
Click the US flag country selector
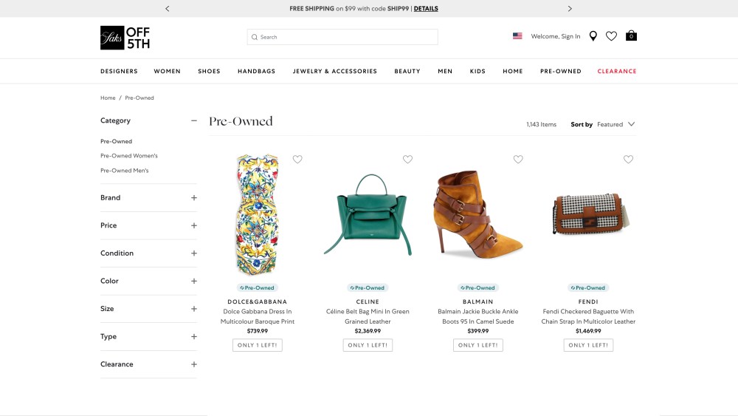pyautogui.click(x=517, y=35)
